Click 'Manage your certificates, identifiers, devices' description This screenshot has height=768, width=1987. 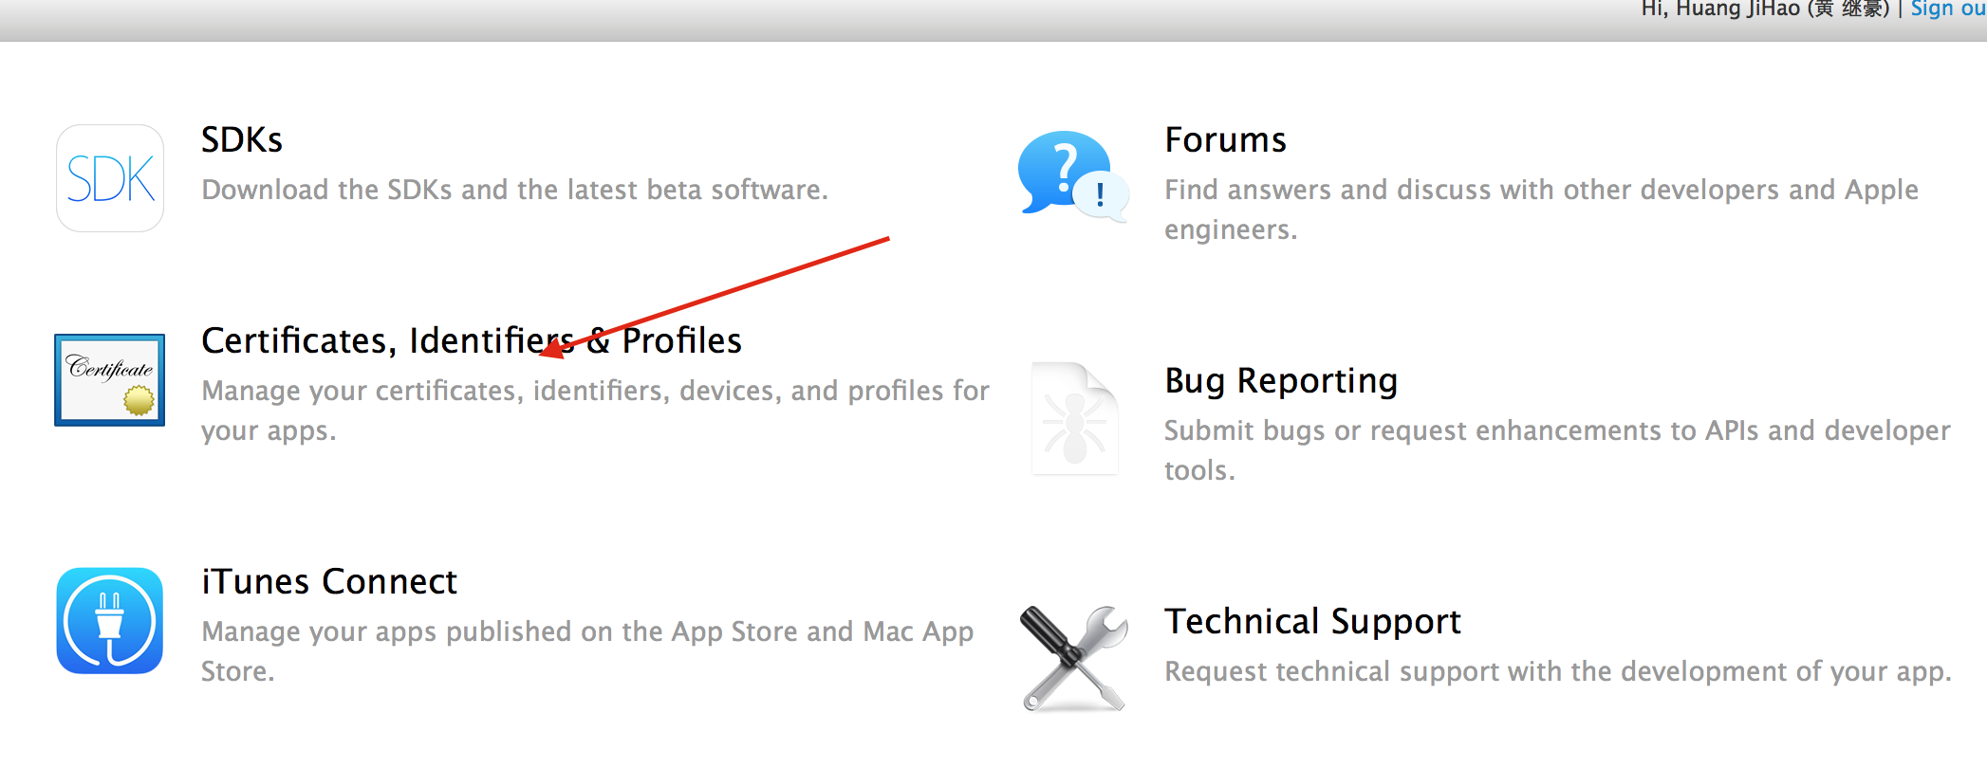coord(595,411)
